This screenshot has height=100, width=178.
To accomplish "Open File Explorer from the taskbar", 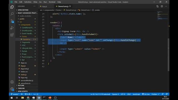I will (23, 98).
